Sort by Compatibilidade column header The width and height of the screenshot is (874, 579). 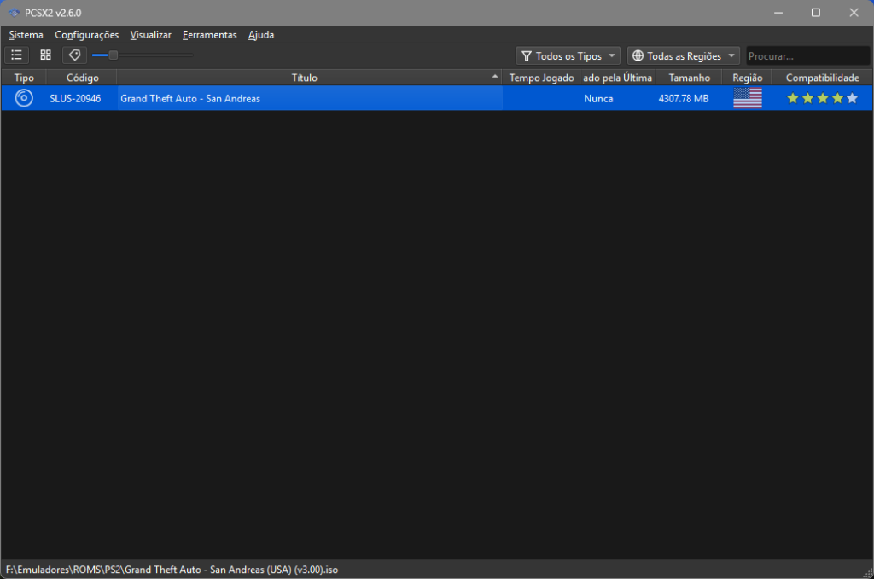[822, 78]
